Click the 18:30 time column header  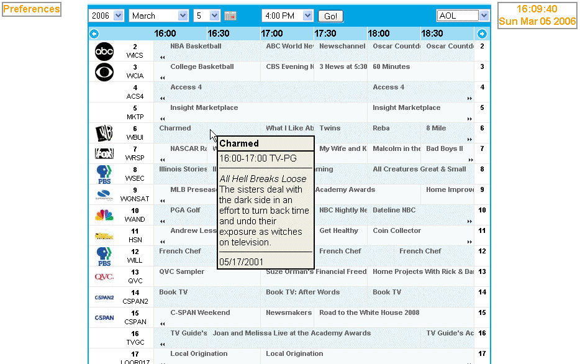coord(432,34)
